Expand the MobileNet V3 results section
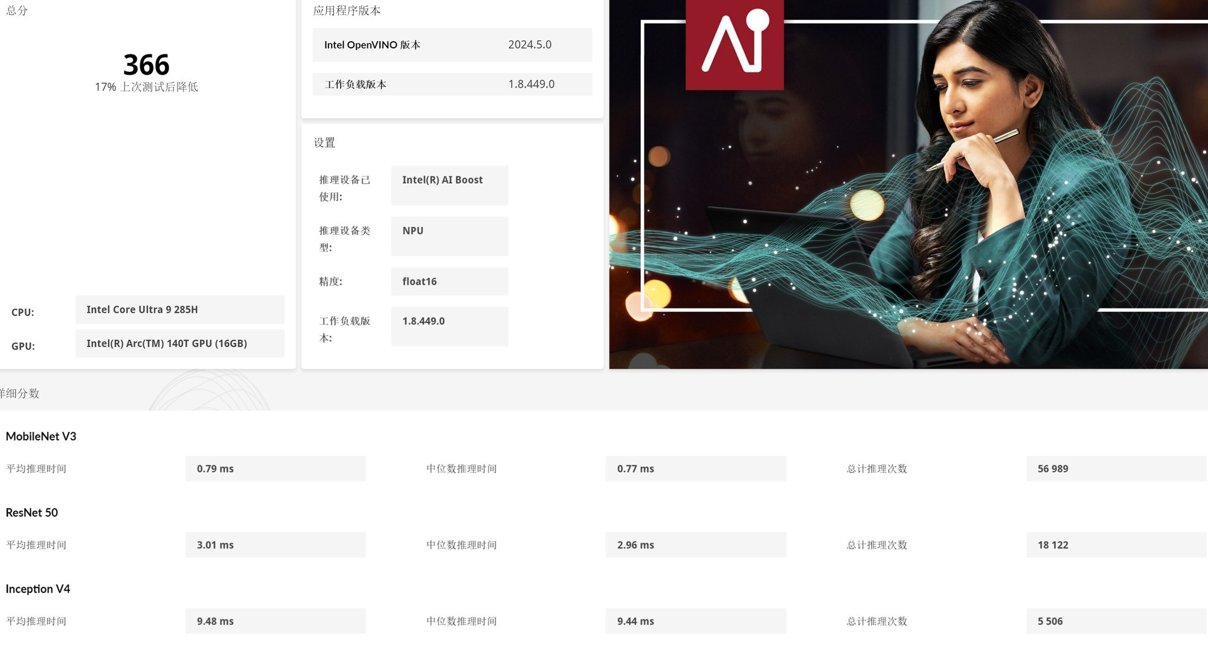 tap(40, 436)
